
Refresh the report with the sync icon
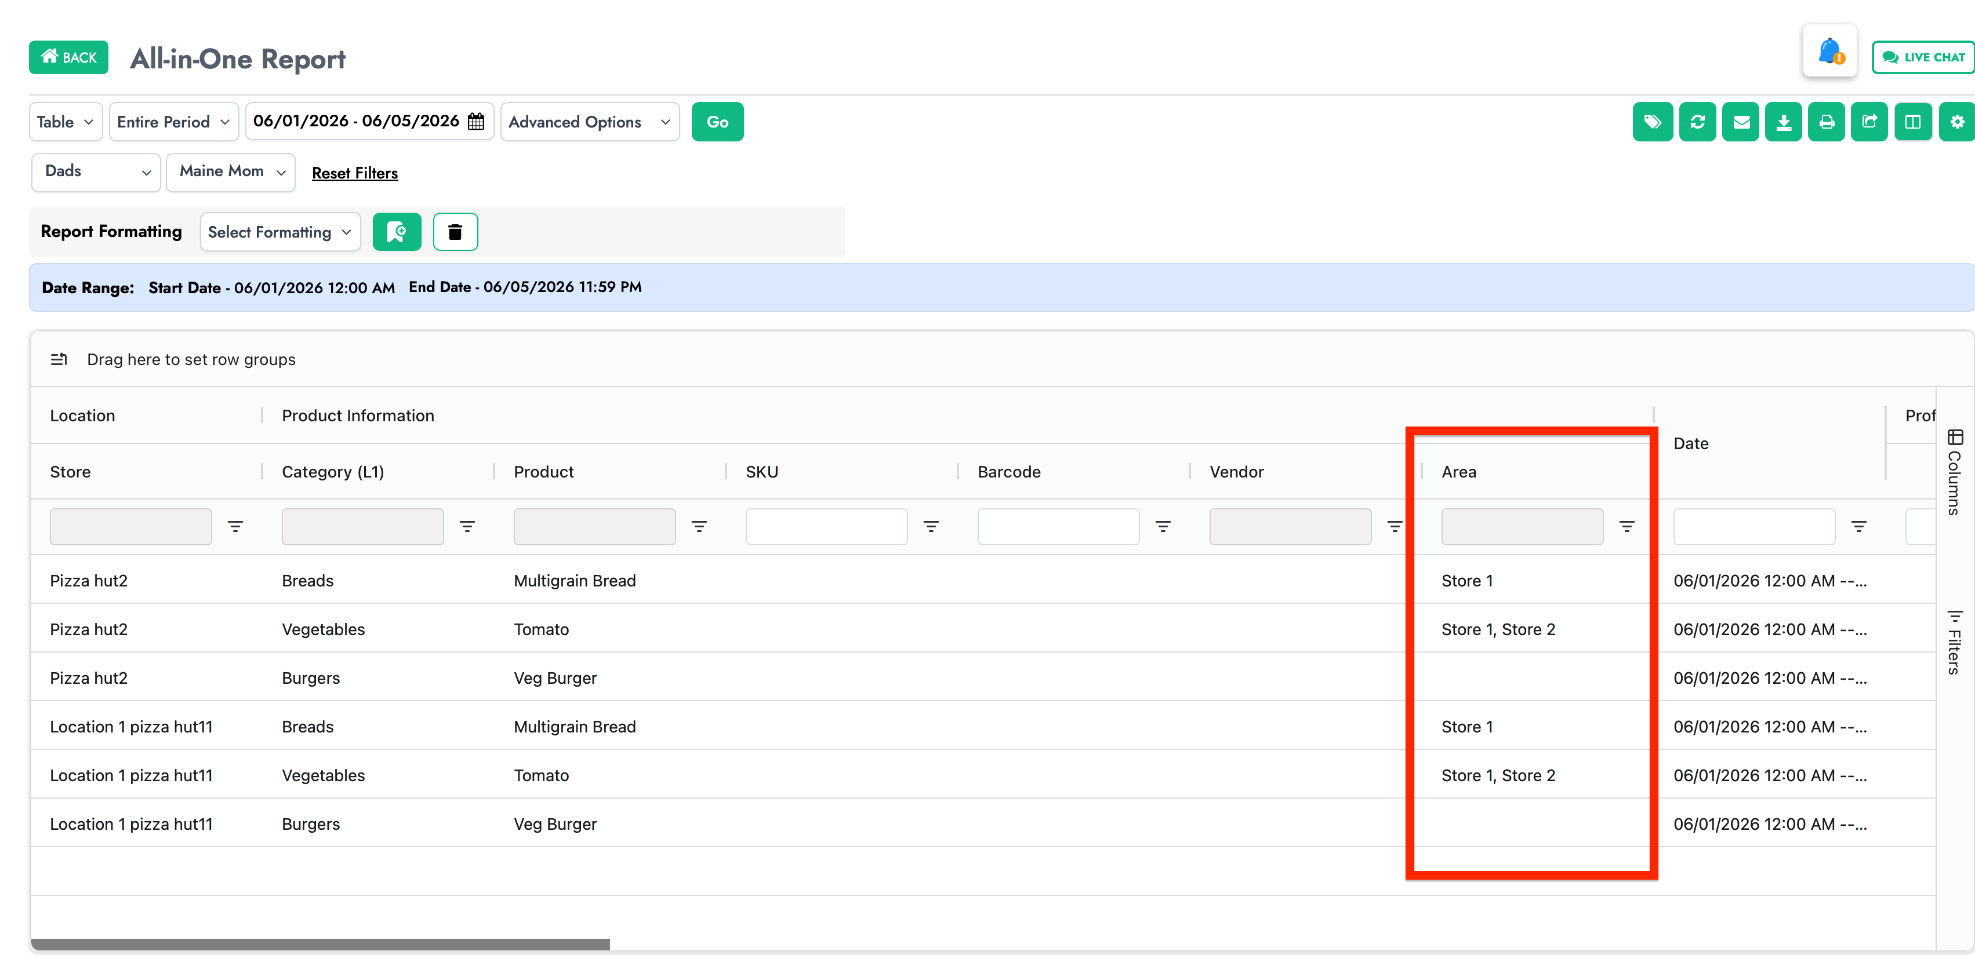(1697, 122)
